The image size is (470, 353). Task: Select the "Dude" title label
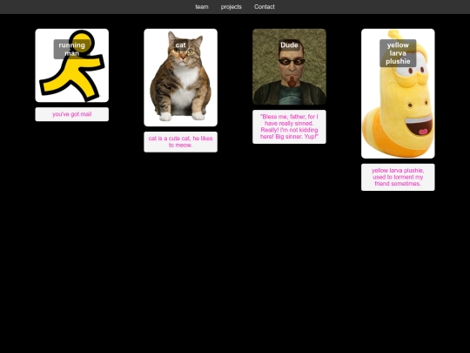tap(289, 45)
